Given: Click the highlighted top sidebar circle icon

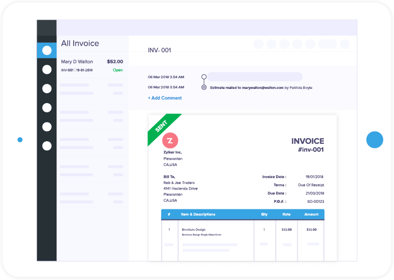Looking at the screenshot, I should [47, 50].
